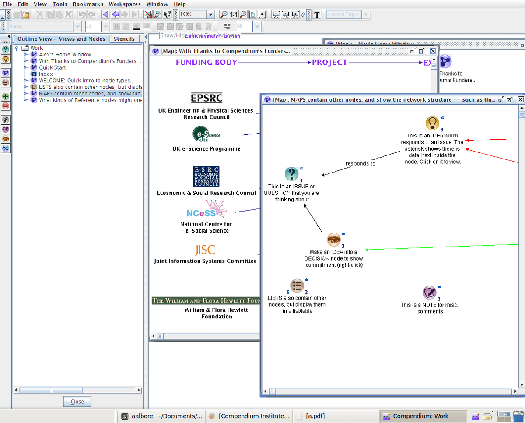Open the Tools menu
525x423 pixels.
60,4
